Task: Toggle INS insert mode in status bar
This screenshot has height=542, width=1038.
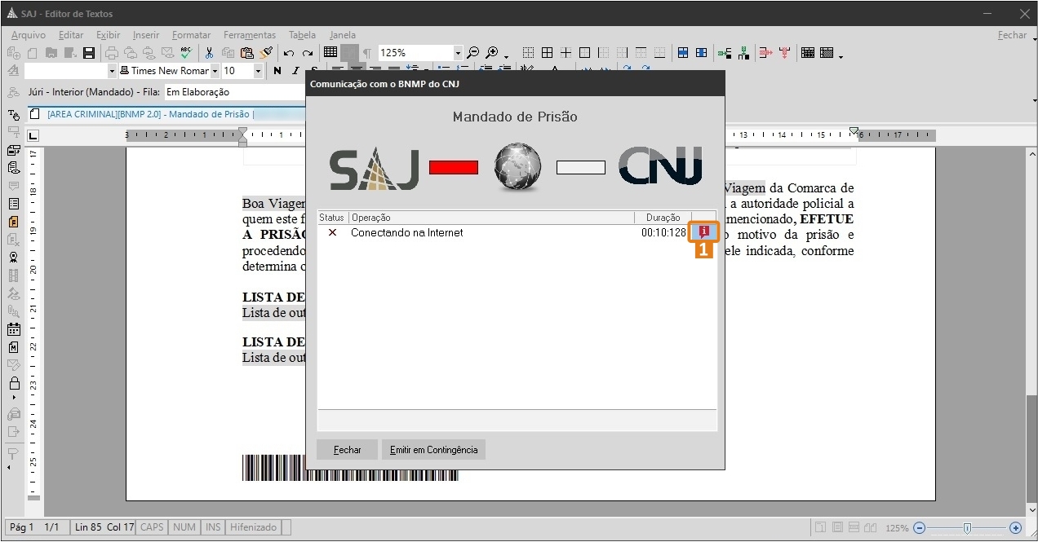Action: click(213, 527)
